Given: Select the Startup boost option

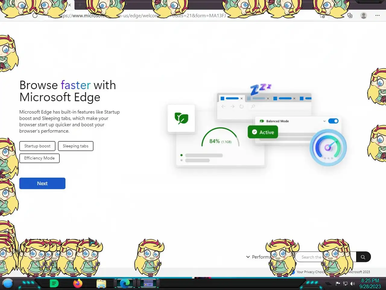Looking at the screenshot, I should 37,146.
